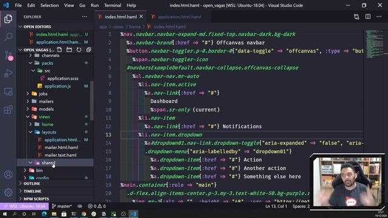Expand the home folder
388x218 pixels.
pos(30,124)
